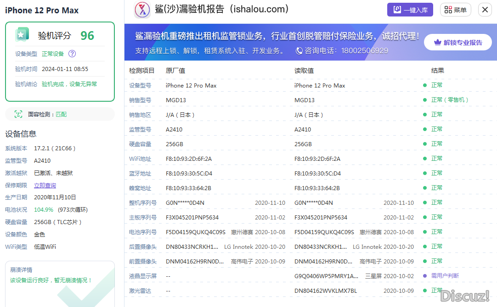
Task: Click the 2024-01-11 08:55 inspection time
Action: (x=65, y=69)
